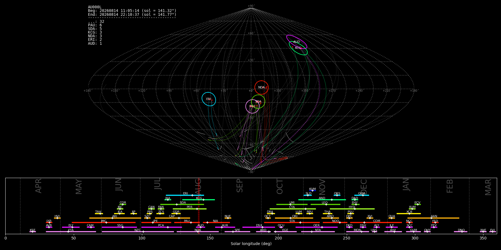
Task: Click the red current solar longitude line
Action: point(198,206)
